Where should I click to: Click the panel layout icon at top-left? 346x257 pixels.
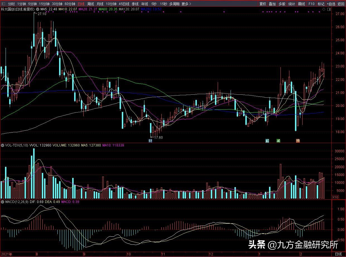coord(3,4)
